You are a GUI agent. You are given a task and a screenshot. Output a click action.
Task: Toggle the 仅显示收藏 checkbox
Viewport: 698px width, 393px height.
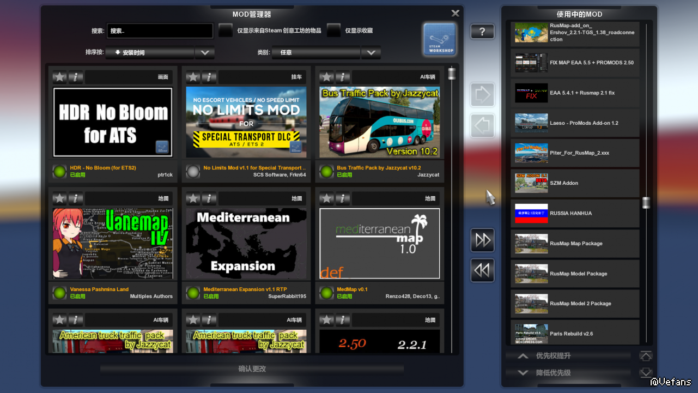[333, 31]
